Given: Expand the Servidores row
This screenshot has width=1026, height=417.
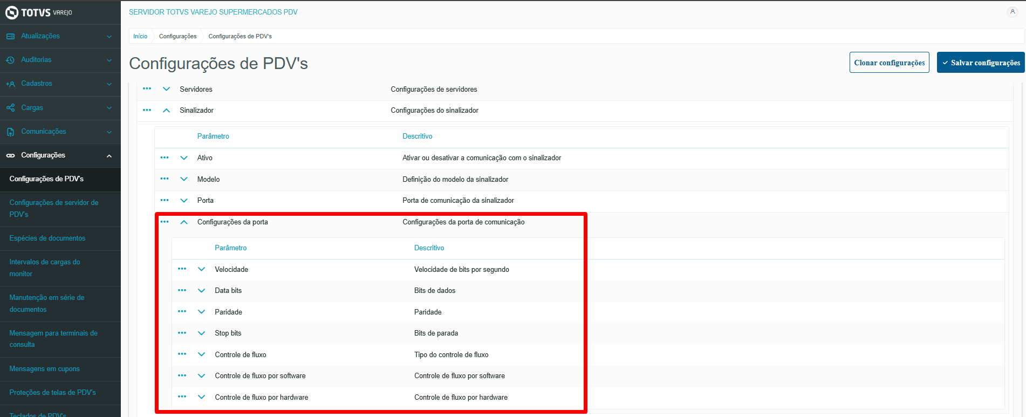Looking at the screenshot, I should pyautogui.click(x=167, y=89).
